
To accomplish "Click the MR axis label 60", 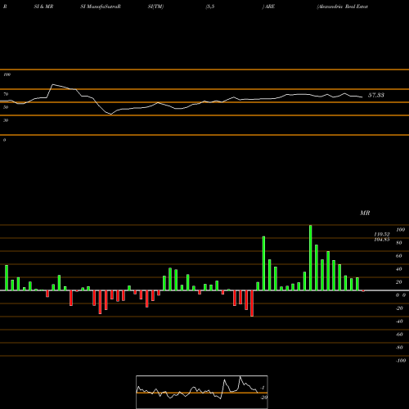I will coord(399,256).
